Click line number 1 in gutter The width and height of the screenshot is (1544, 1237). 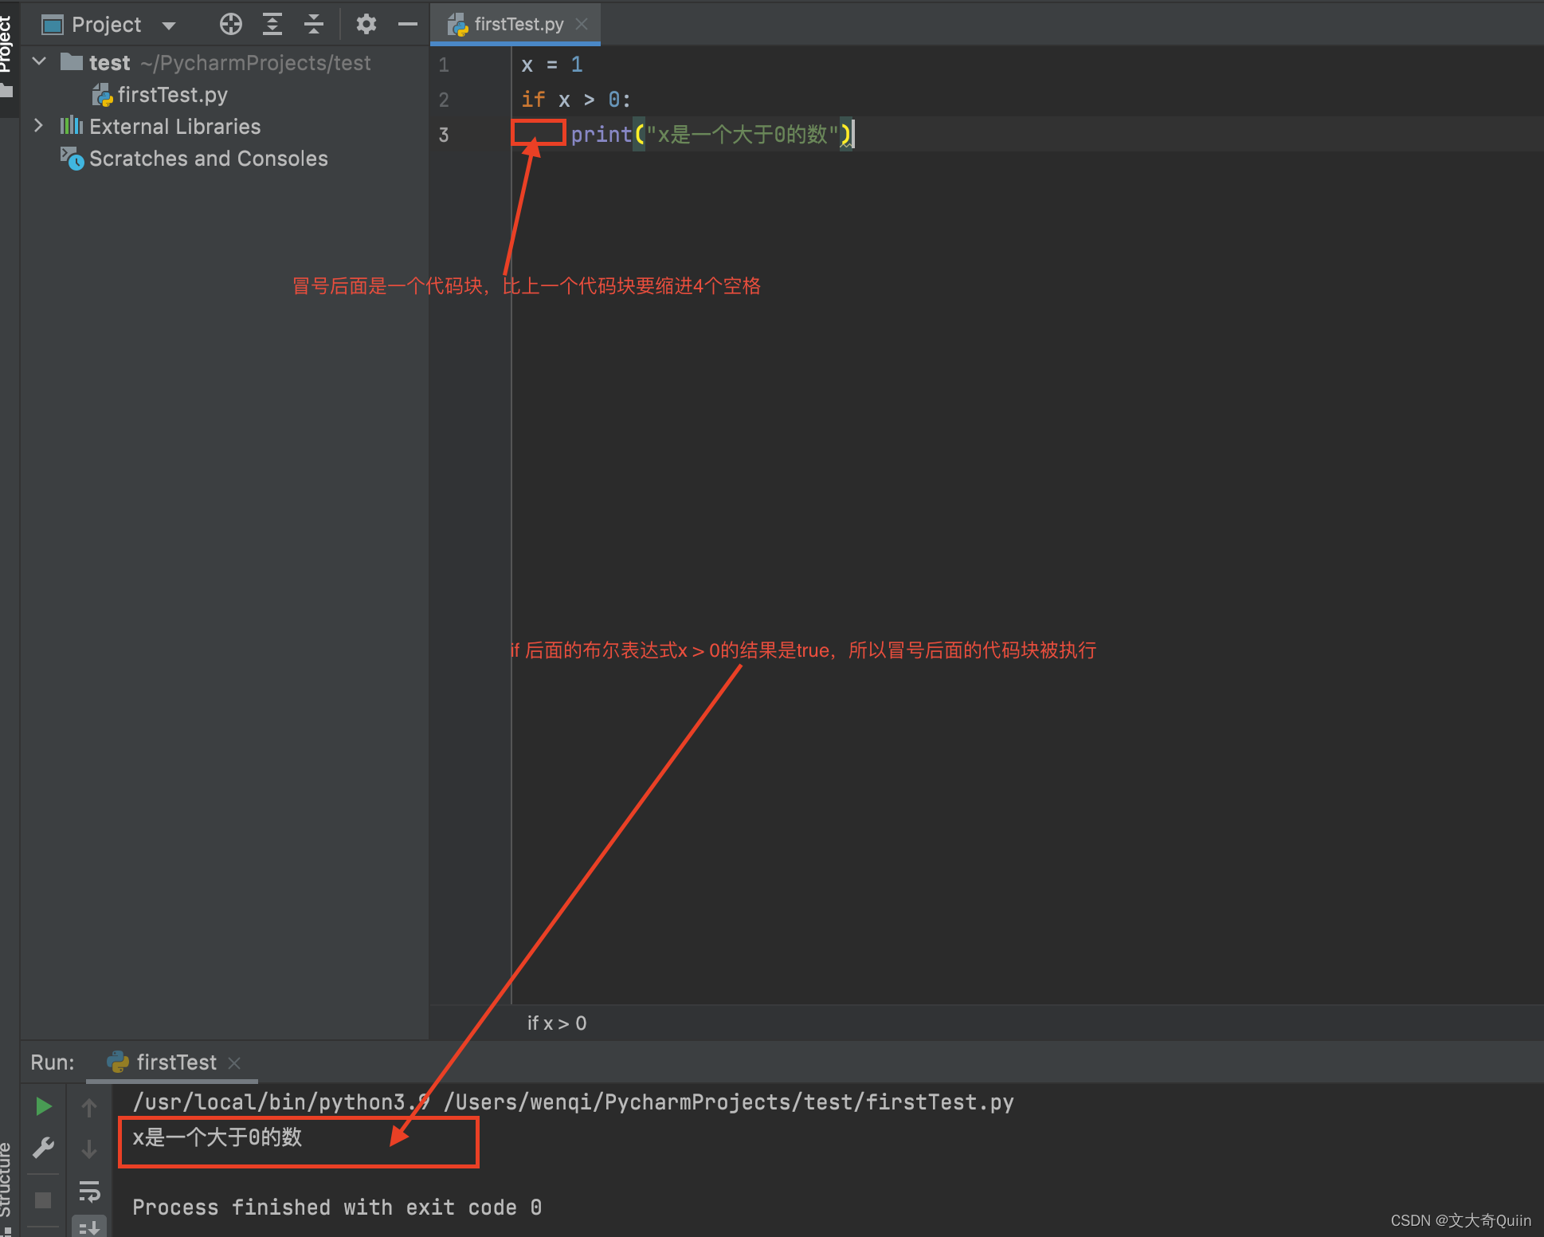pyautogui.click(x=444, y=65)
